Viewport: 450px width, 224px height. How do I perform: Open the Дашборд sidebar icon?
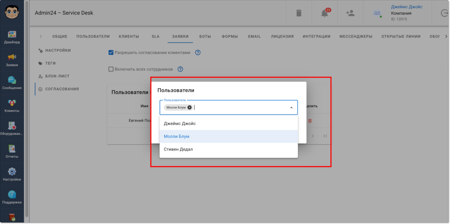click(12, 37)
